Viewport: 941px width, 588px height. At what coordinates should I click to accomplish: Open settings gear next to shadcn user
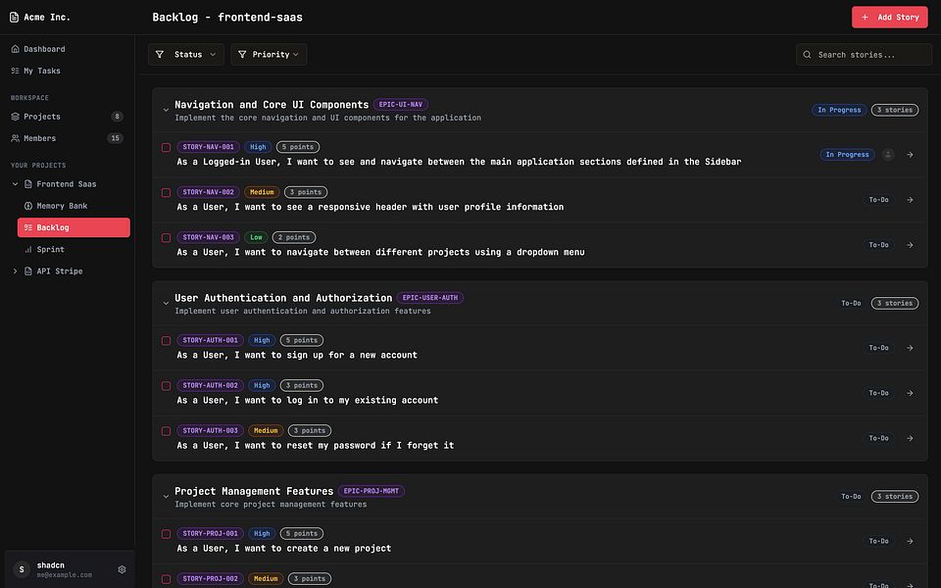pos(122,569)
